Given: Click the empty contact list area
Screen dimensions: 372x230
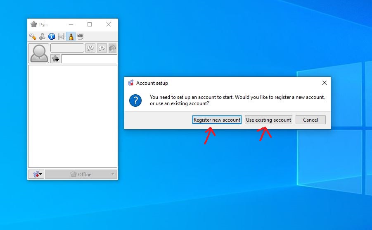Looking at the screenshot, I should click(x=73, y=116).
